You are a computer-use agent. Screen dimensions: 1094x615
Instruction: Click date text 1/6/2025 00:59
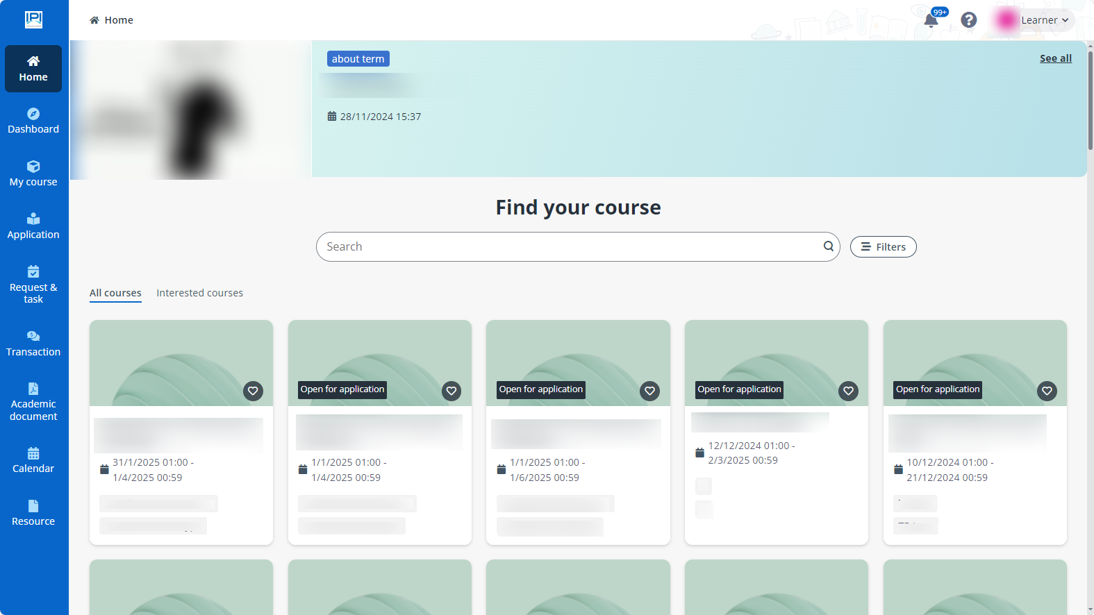pos(545,478)
